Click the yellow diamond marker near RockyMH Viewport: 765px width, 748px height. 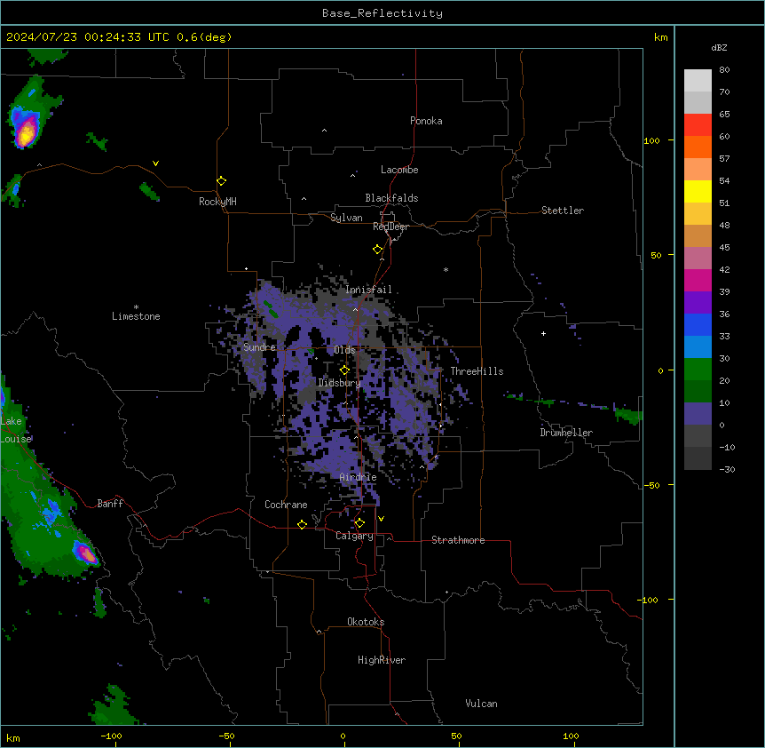(221, 181)
